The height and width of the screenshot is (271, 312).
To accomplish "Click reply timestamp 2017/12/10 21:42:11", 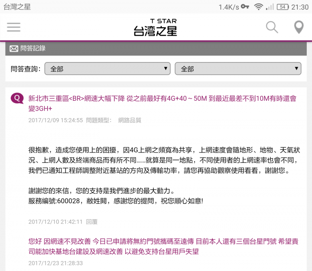I will point(55,222).
